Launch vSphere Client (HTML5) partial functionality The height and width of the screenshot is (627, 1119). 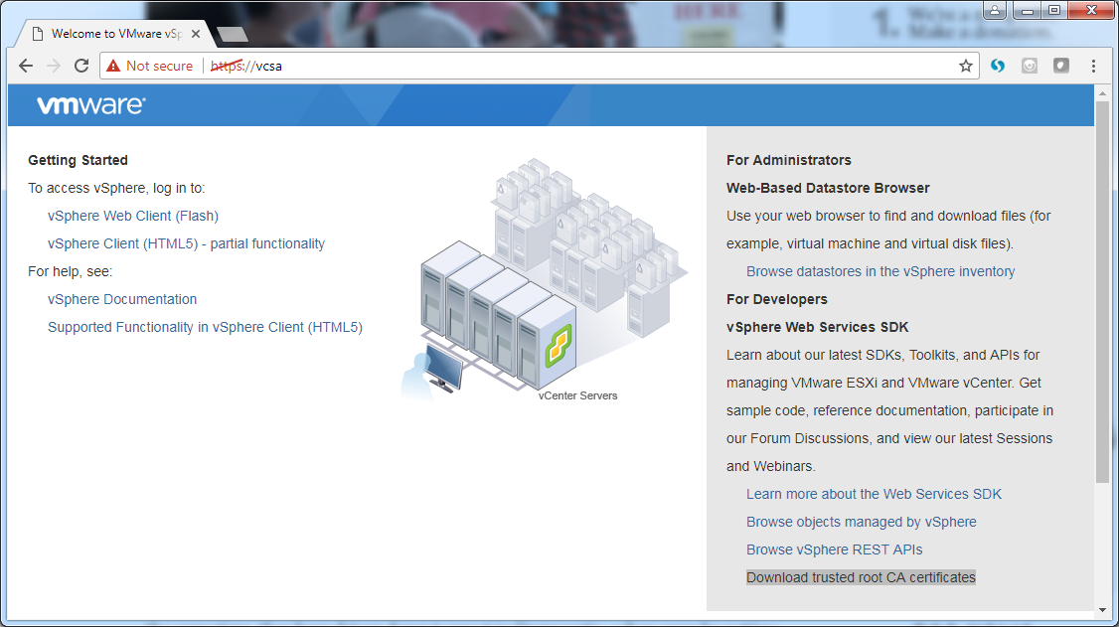click(x=186, y=243)
